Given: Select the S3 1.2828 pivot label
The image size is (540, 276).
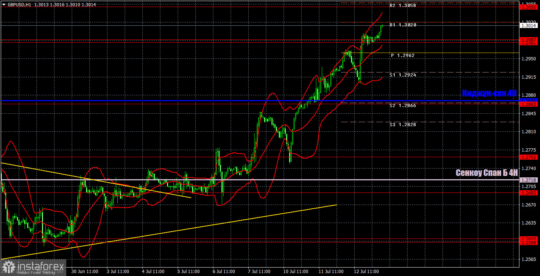Looking at the screenshot, I should pos(403,125).
